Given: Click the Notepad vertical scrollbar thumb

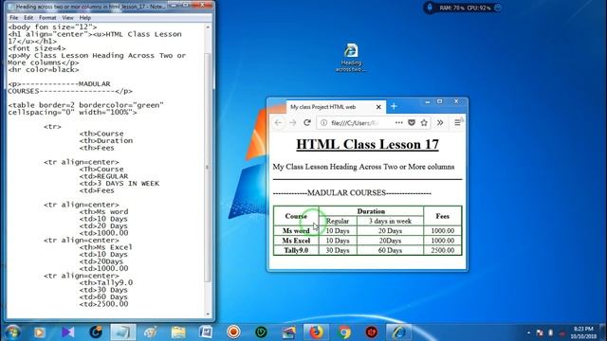Looking at the screenshot, I should (208, 167).
